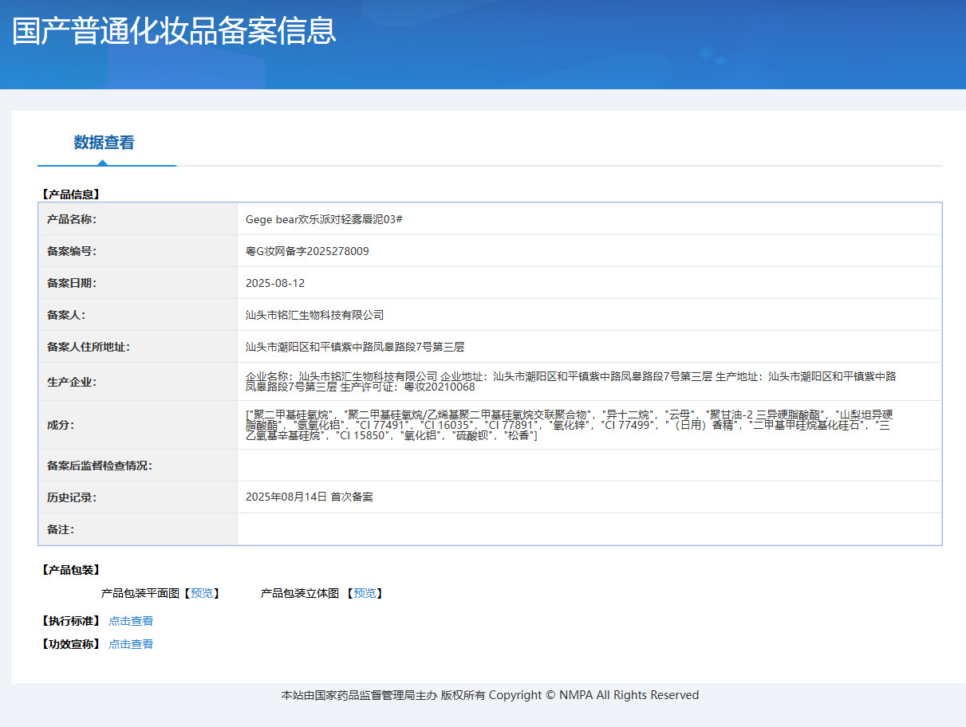Select the page title 国产普通化妆品备案信息
966x727 pixels.
[175, 30]
